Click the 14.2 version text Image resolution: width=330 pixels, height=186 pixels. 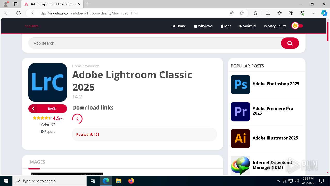point(77,97)
